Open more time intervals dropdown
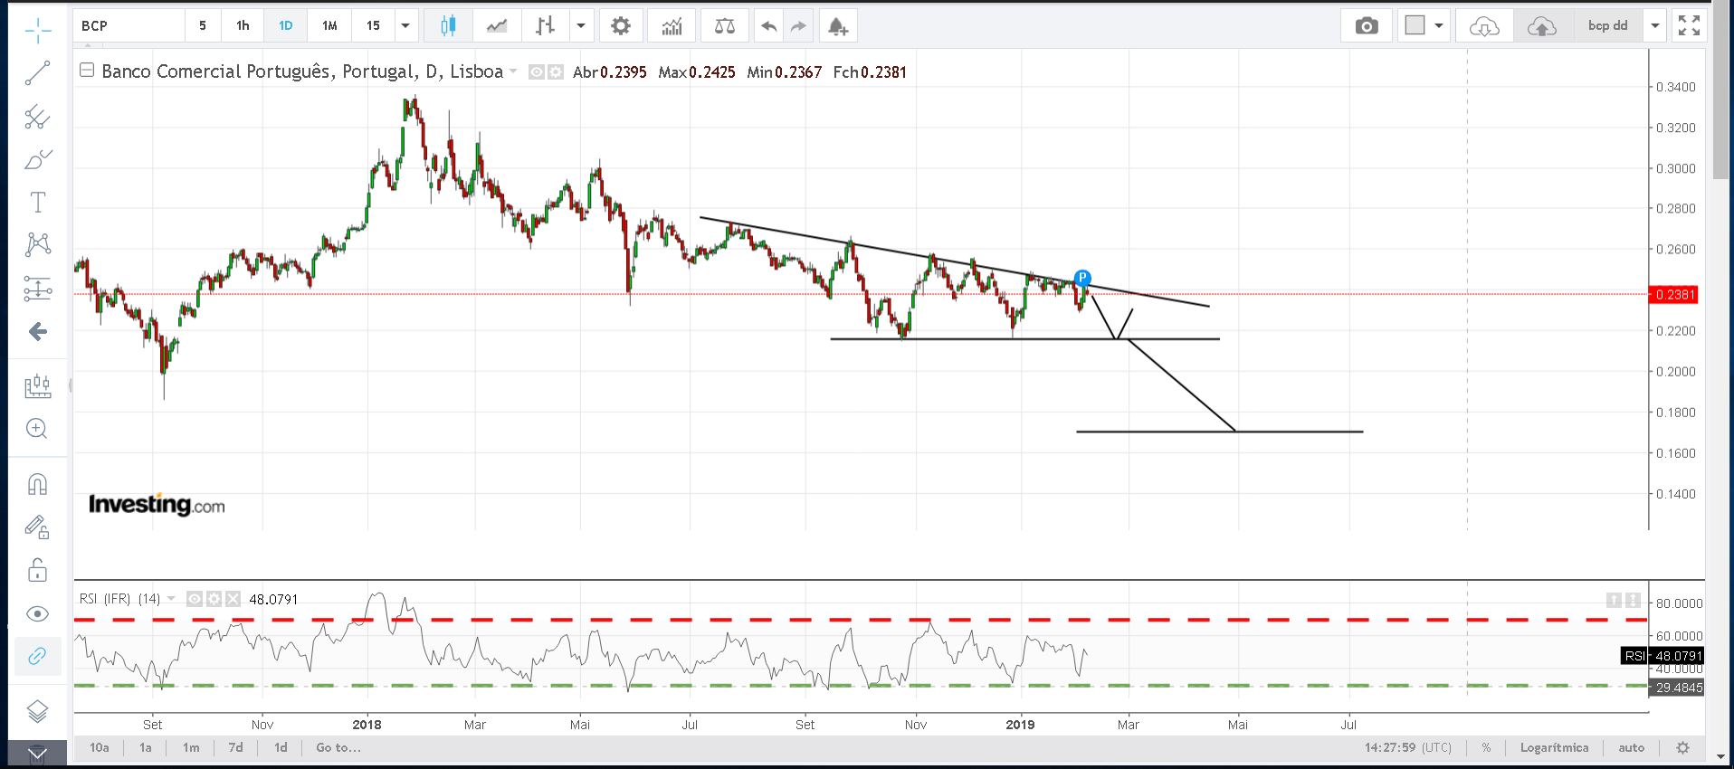Screen dimensions: 1734x769 [405, 26]
